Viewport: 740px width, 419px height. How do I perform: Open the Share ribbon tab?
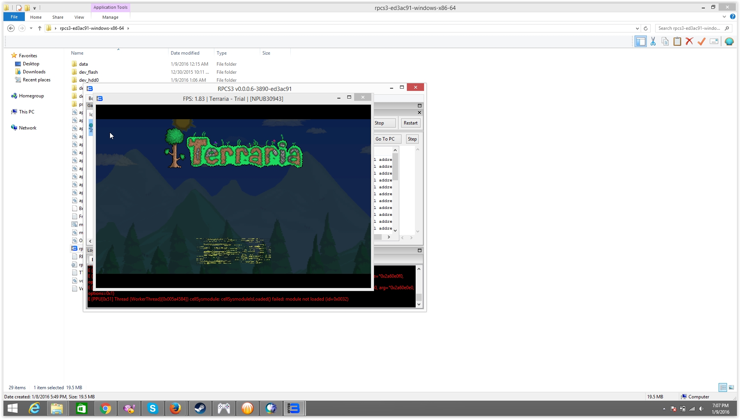pos(58,17)
